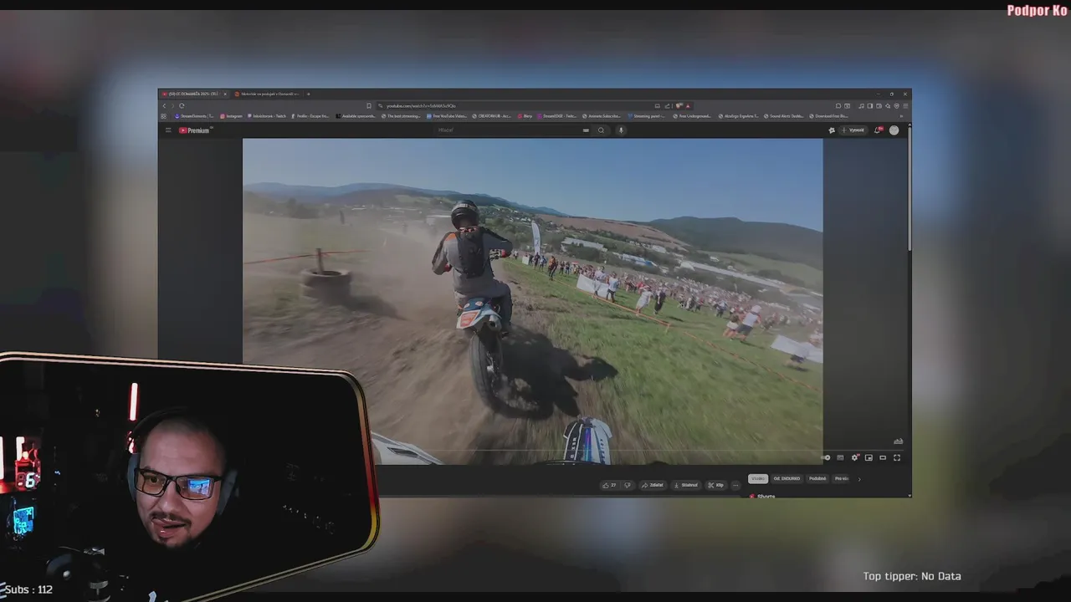The width and height of the screenshot is (1071, 602).
Task: Open the YouTube account avatar menu
Action: click(894, 130)
